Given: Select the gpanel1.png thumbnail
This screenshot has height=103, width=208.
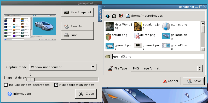Looking at the screenshot, I should (x=110, y=46).
